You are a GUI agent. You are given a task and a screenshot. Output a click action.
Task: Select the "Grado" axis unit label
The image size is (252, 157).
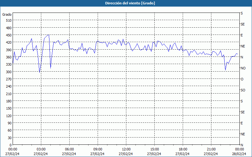tap(7, 14)
